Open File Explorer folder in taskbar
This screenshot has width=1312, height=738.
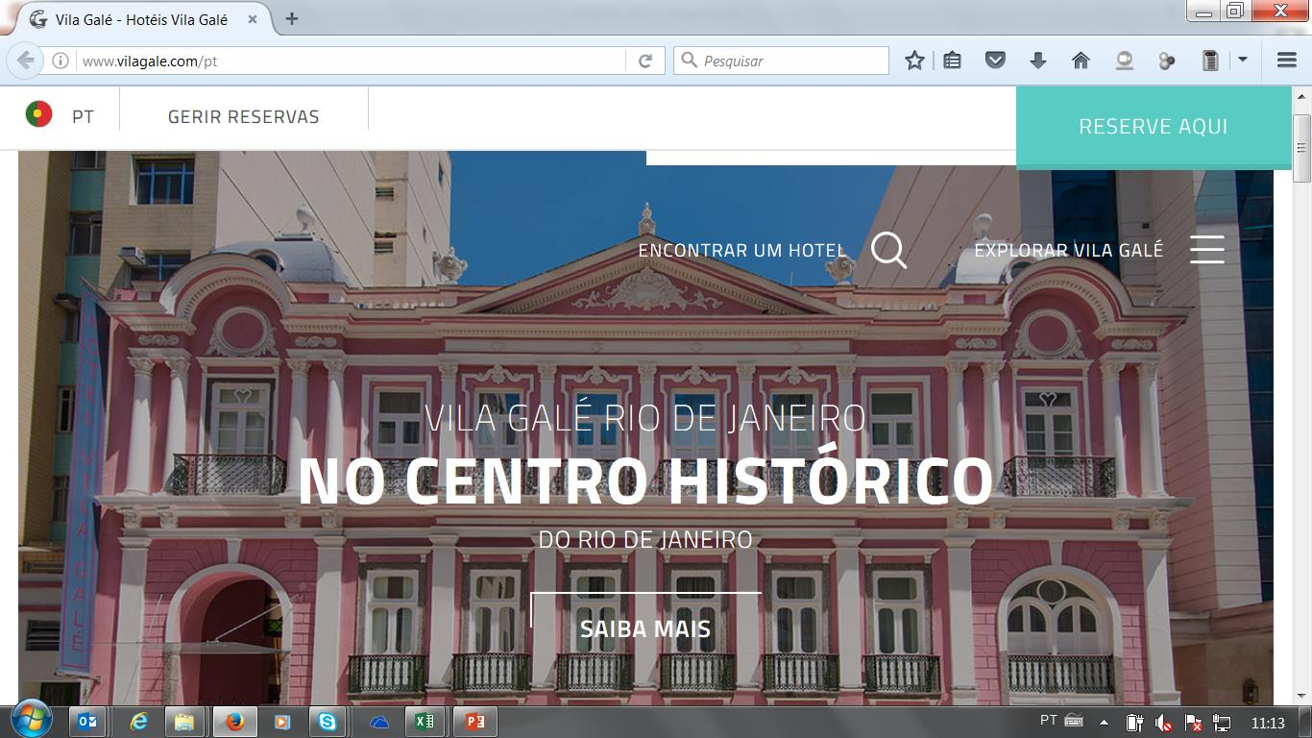click(x=185, y=722)
